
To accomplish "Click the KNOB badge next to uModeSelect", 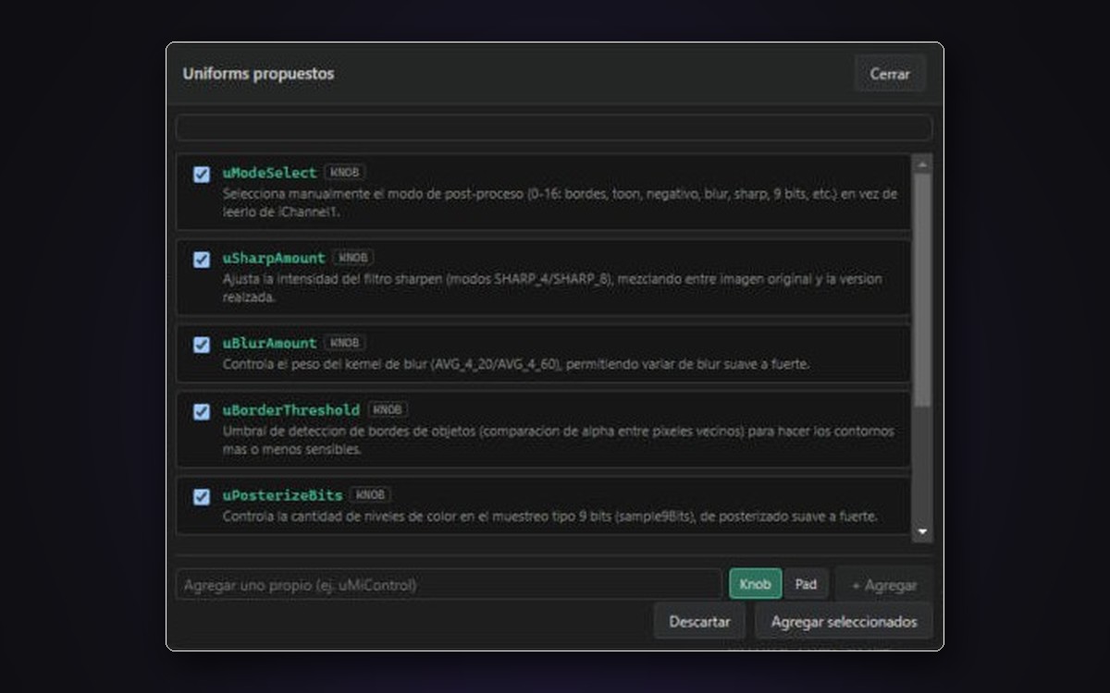I will pyautogui.click(x=345, y=173).
